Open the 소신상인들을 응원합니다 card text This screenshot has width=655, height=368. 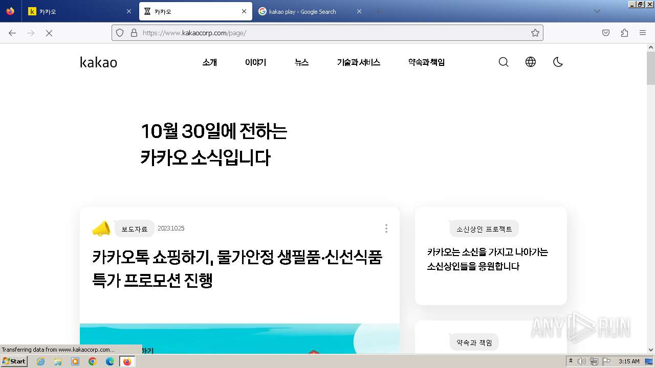point(488,259)
